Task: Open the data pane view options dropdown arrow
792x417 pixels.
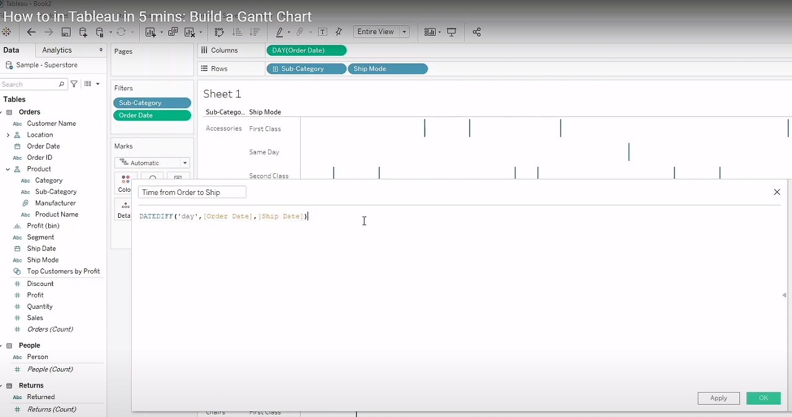Action: pos(98,84)
